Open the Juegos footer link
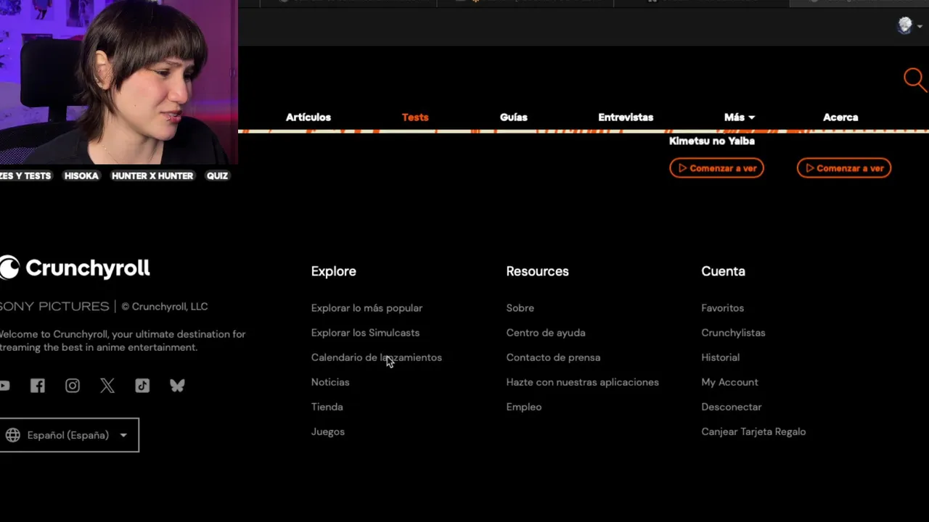Viewport: 929px width, 522px height. (327, 431)
